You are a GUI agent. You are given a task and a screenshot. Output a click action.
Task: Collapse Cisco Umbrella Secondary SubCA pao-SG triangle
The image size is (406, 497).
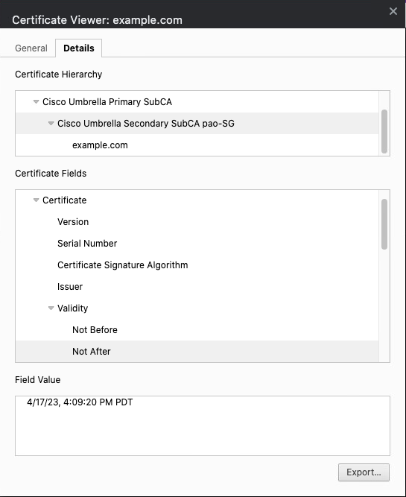[x=51, y=124]
